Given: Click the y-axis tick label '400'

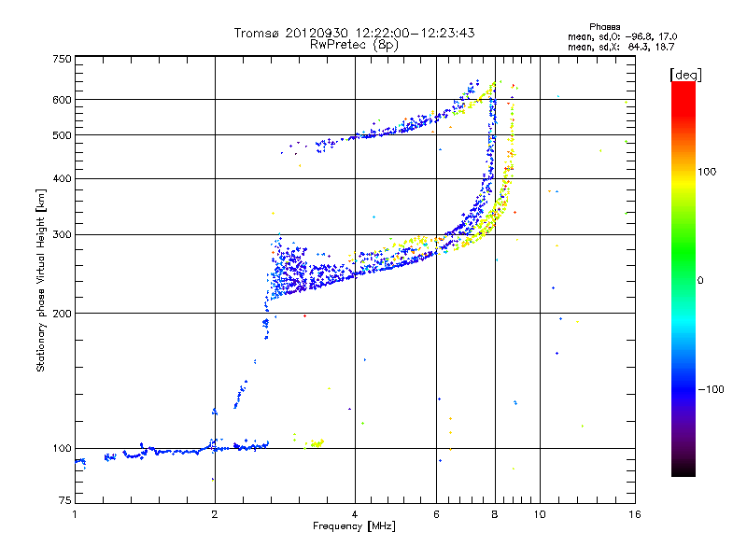Looking at the screenshot, I should point(62,178).
